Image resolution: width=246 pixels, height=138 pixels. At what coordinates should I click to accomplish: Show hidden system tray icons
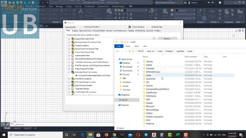pos(204,135)
